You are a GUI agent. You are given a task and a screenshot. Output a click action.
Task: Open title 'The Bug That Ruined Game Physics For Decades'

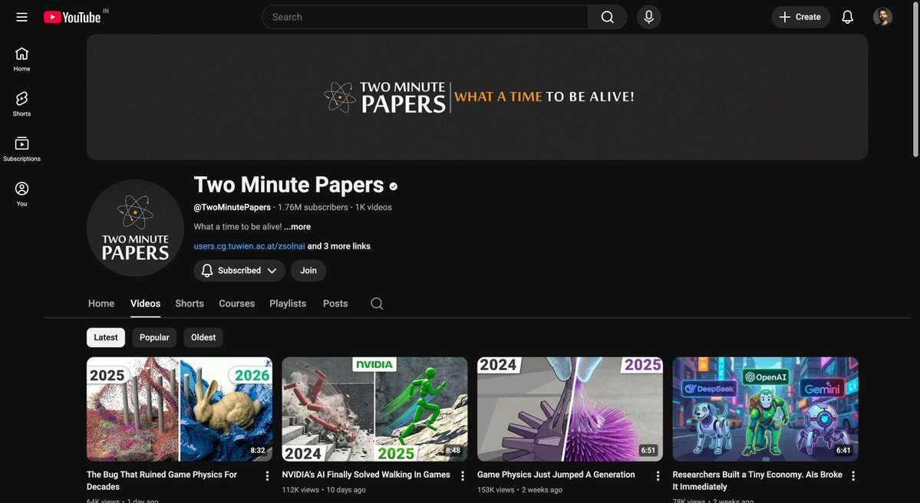pyautogui.click(x=162, y=480)
